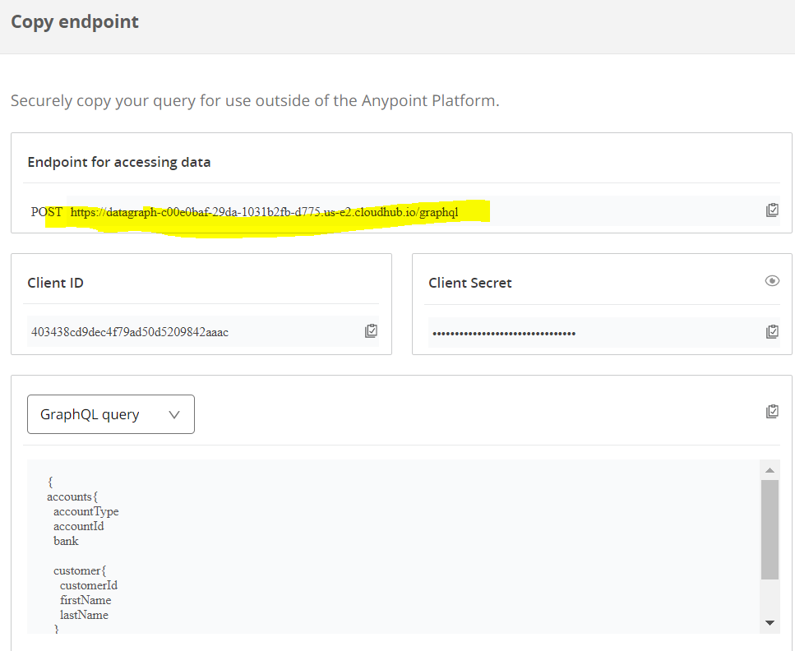Click the dropdown chevron beside GraphQL query
Screen dimensions: 795x651
tap(174, 415)
